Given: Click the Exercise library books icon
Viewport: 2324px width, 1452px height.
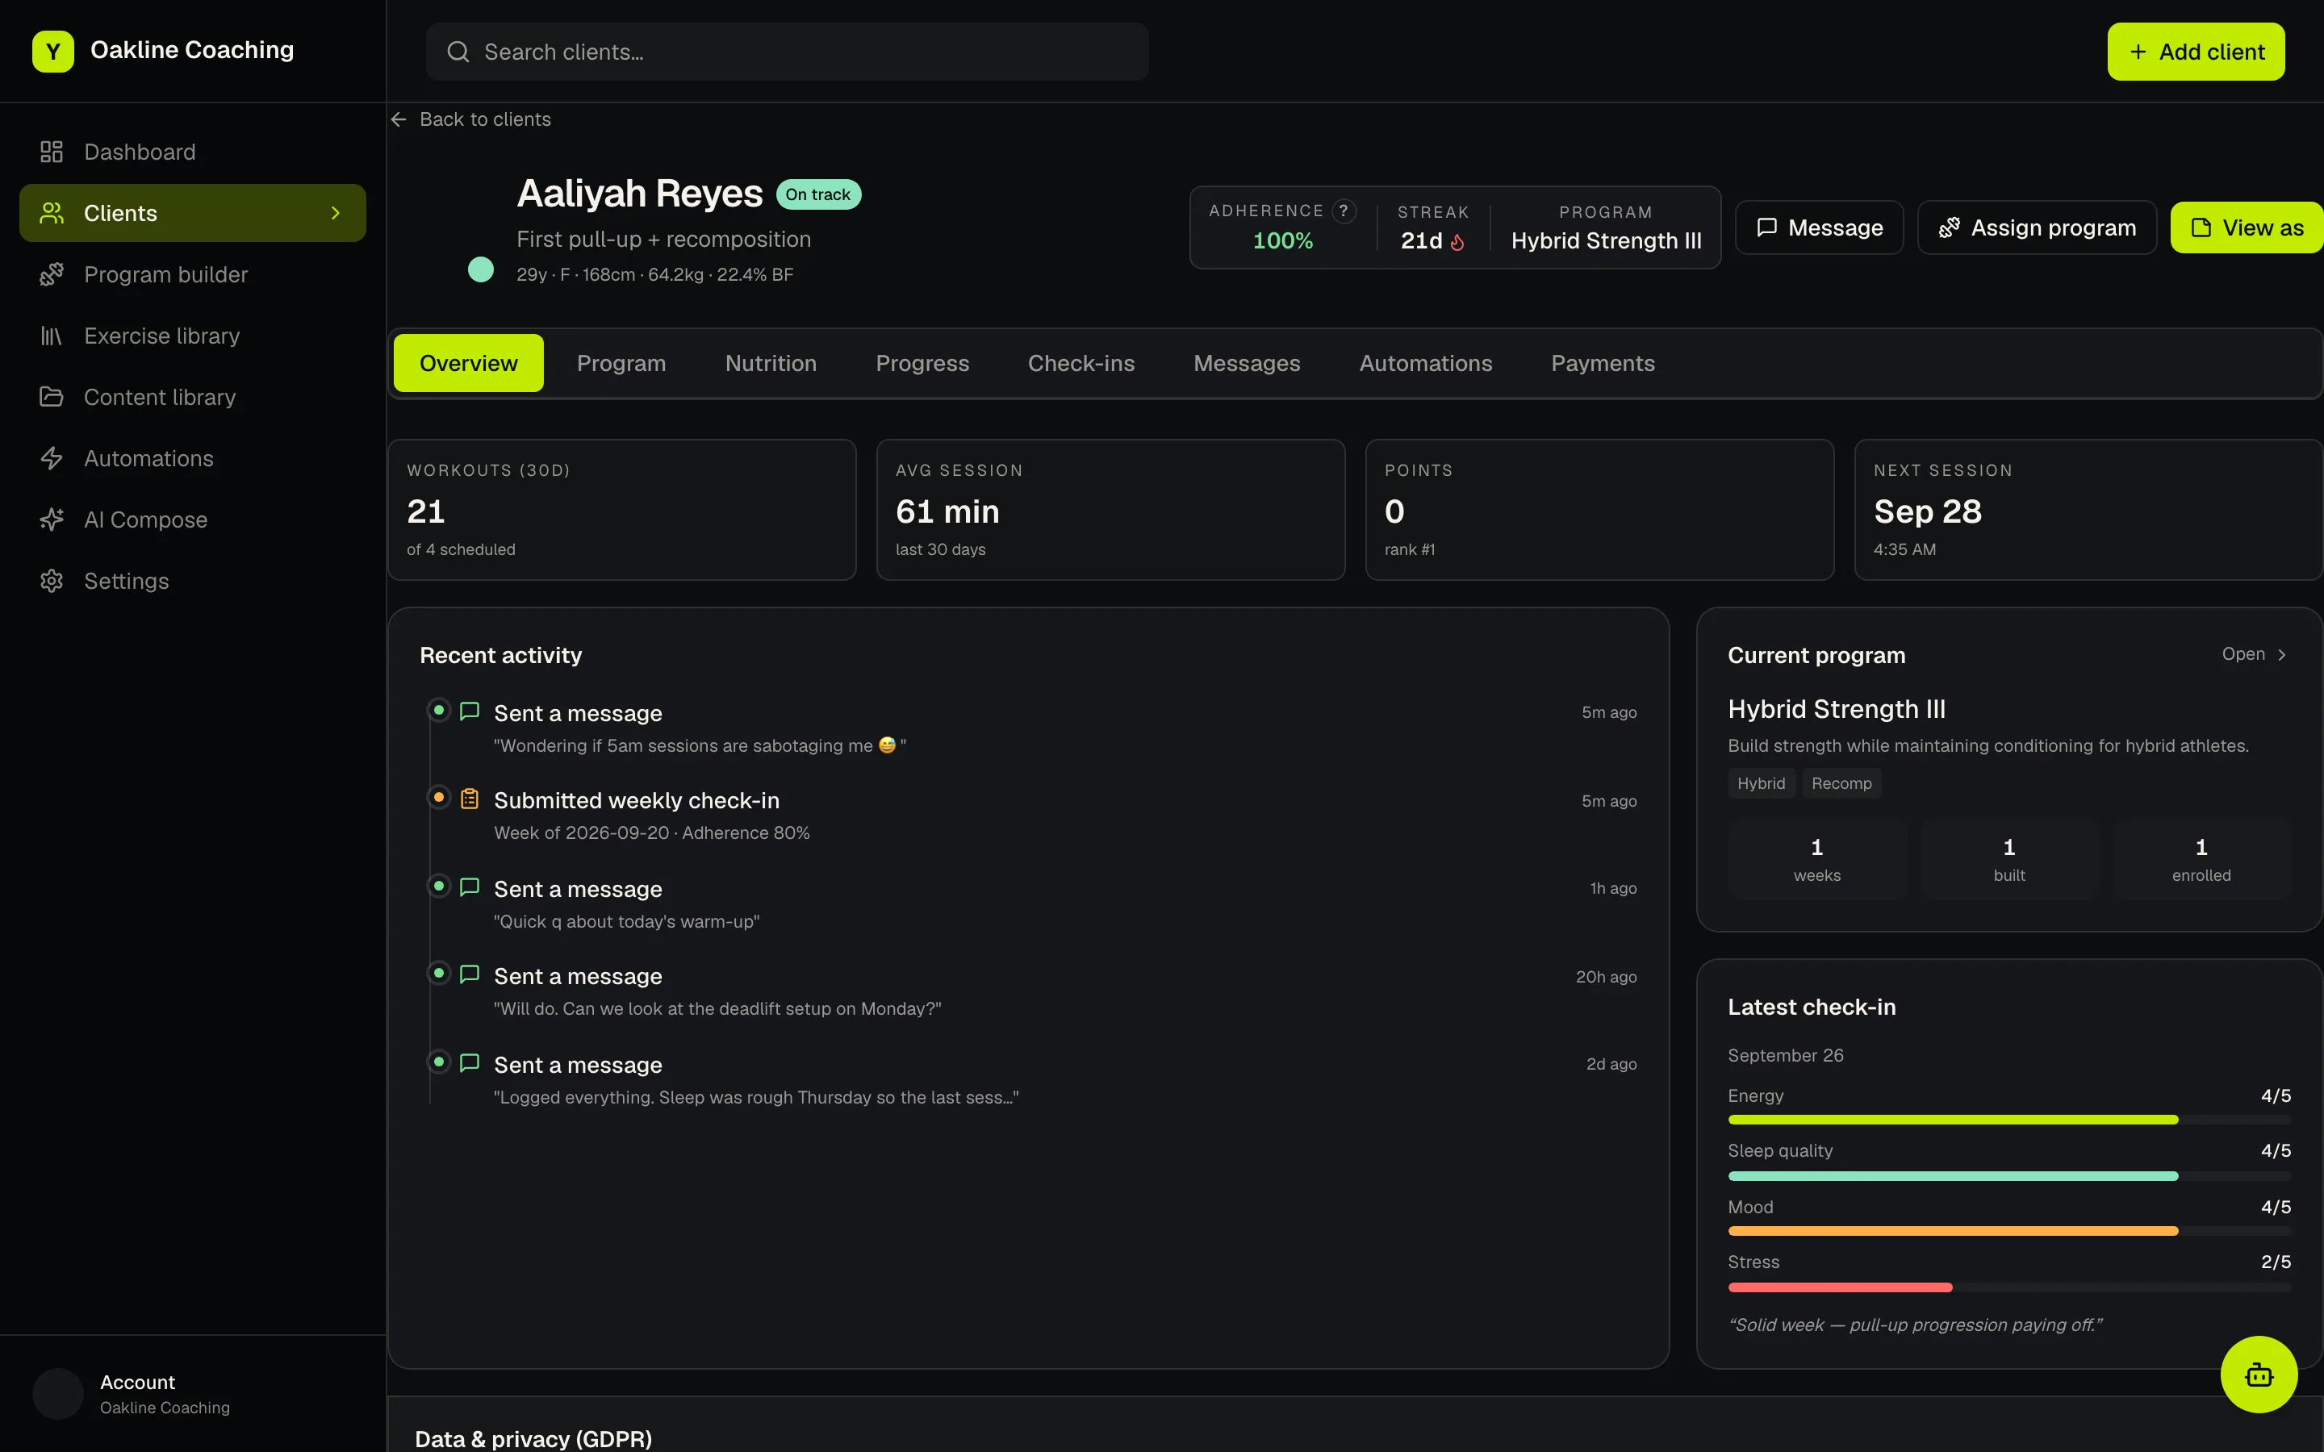Looking at the screenshot, I should point(51,336).
